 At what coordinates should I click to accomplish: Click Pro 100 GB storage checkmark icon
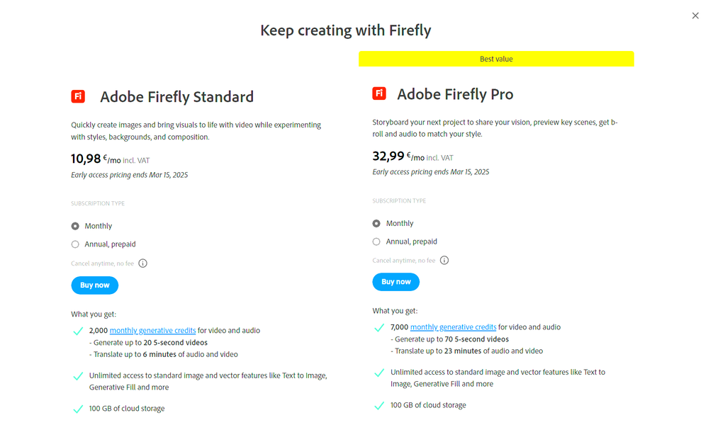[379, 406]
